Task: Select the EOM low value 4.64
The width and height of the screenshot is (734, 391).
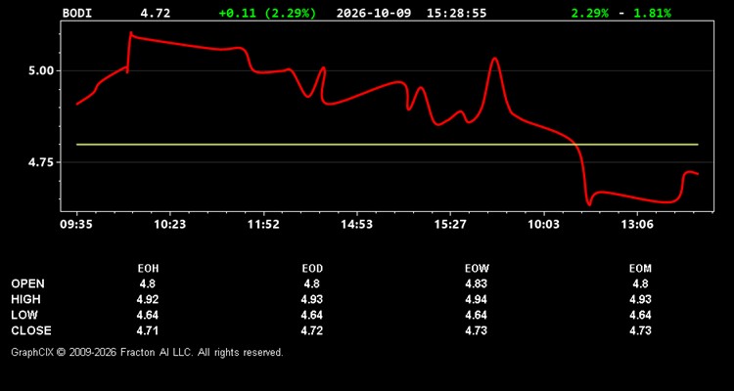Action: click(x=640, y=315)
